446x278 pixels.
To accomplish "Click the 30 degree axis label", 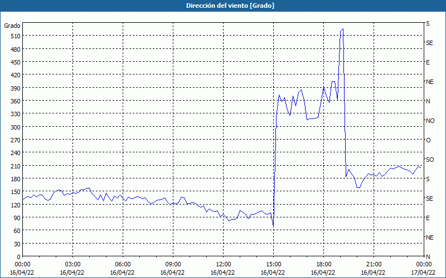I will pyautogui.click(x=16, y=244).
